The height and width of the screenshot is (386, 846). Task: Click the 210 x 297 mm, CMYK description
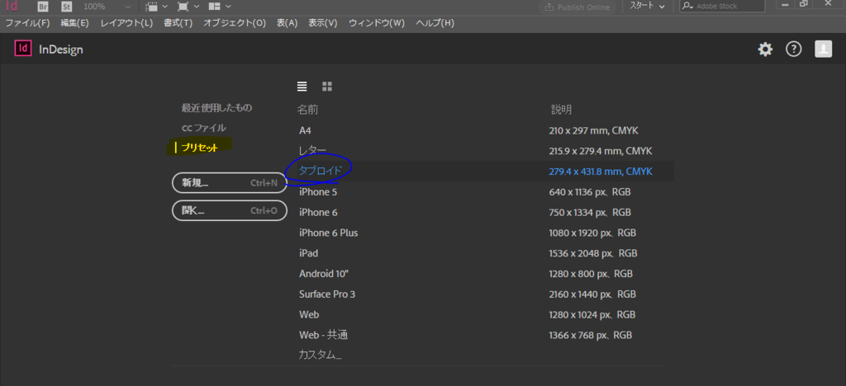[594, 130]
